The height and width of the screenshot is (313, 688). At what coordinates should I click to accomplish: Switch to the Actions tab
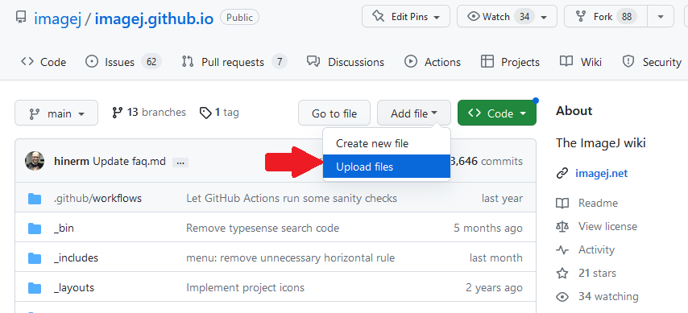432,62
